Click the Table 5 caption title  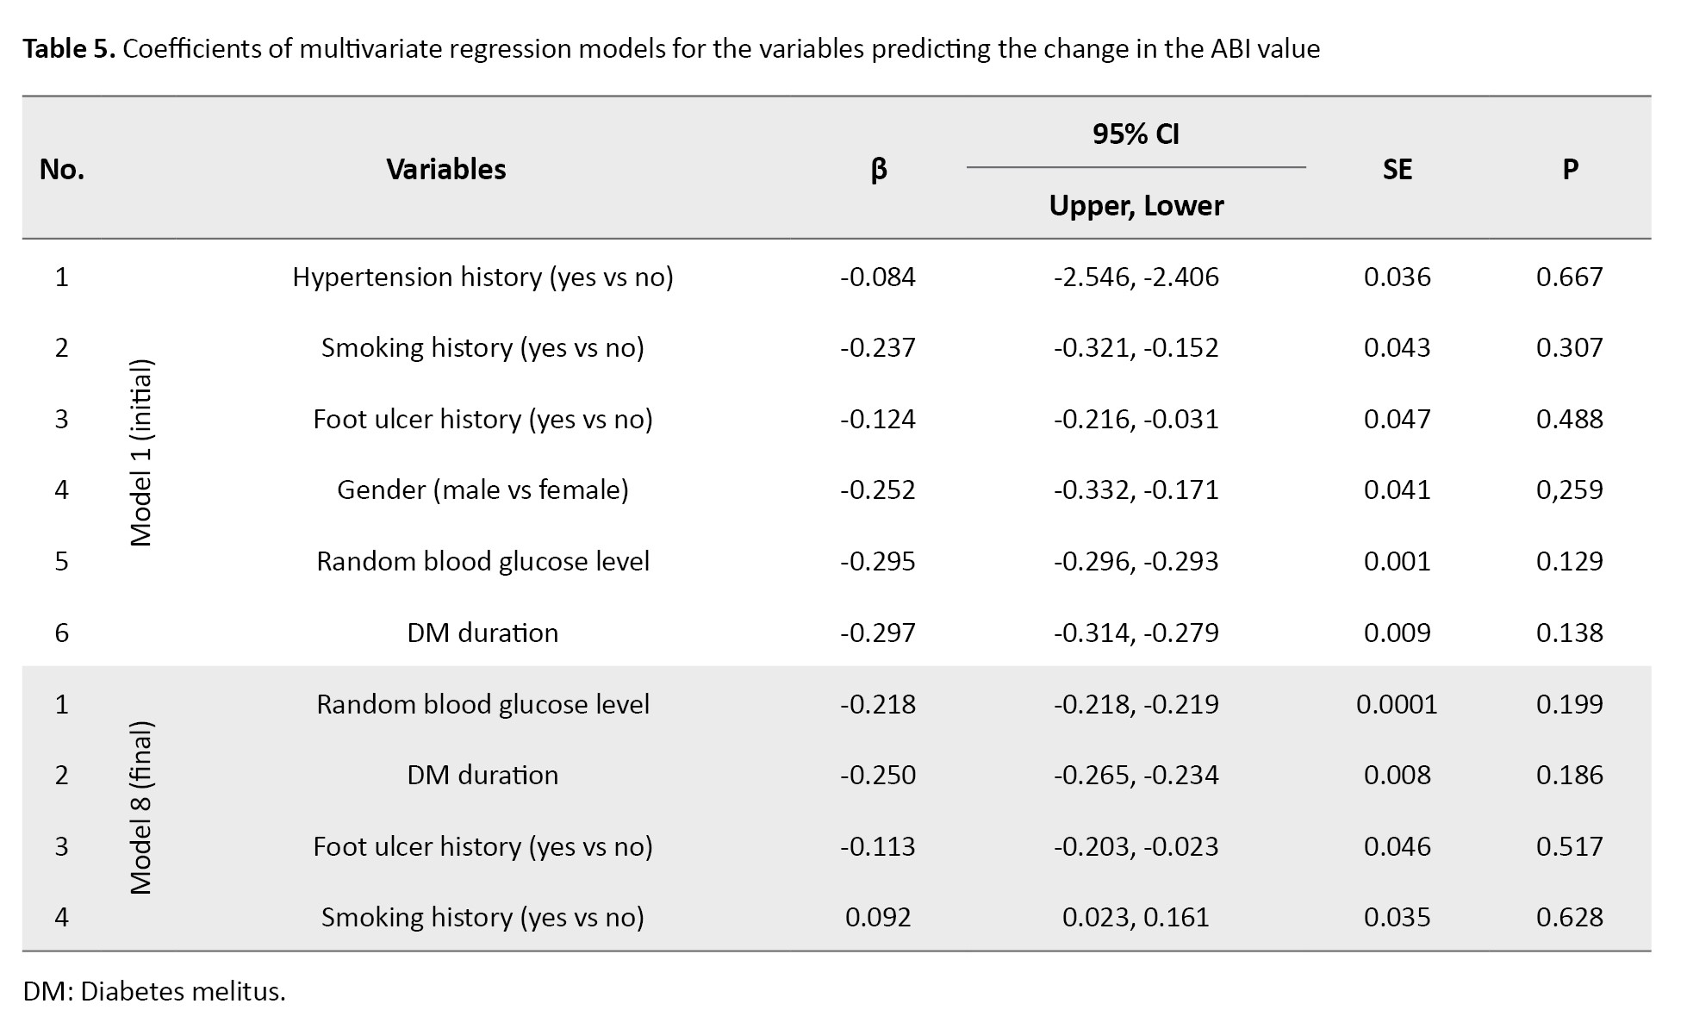670,49
